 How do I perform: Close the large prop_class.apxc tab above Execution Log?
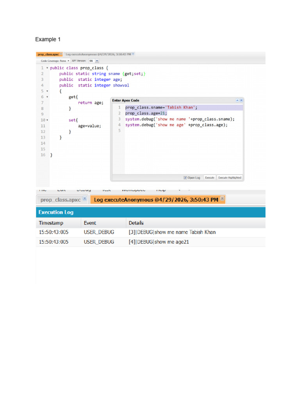[85, 198]
